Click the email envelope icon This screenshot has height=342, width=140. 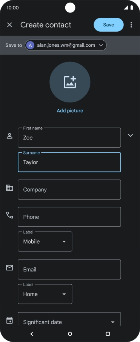pos(9,268)
